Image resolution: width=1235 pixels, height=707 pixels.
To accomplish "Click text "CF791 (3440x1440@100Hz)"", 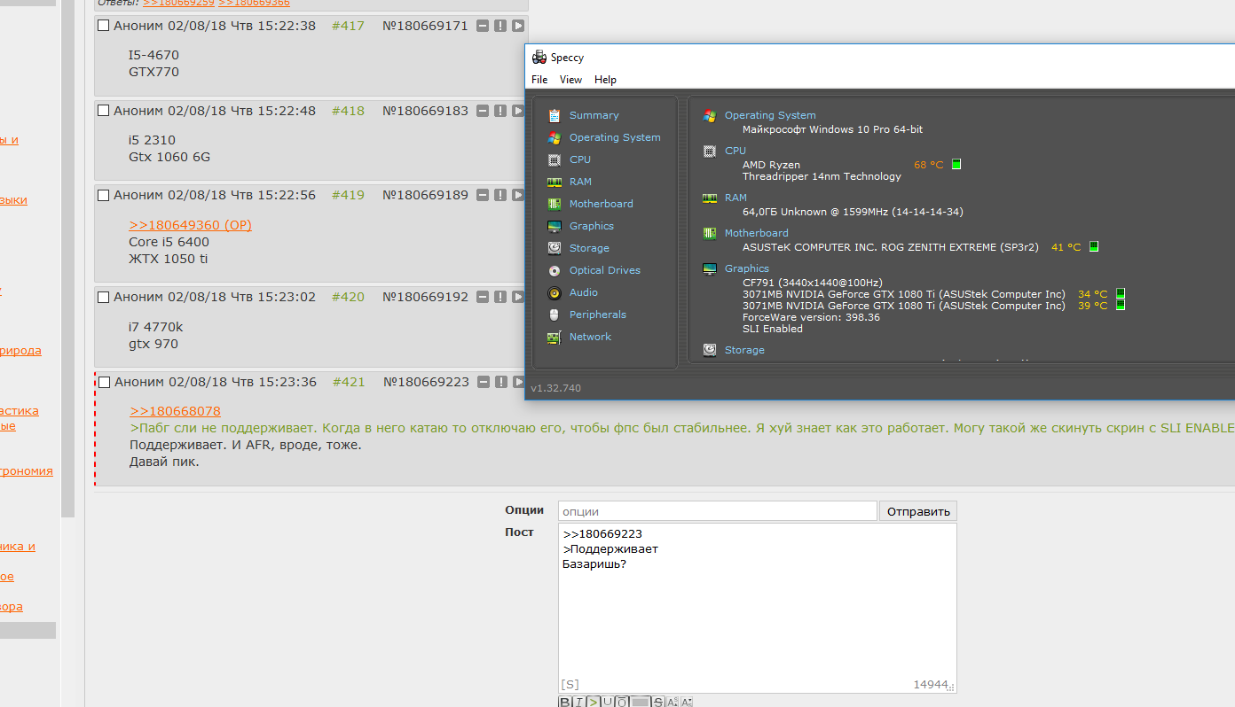I will [812, 283].
